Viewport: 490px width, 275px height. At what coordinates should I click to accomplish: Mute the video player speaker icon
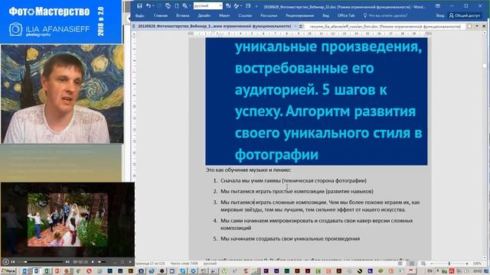click(x=93, y=262)
